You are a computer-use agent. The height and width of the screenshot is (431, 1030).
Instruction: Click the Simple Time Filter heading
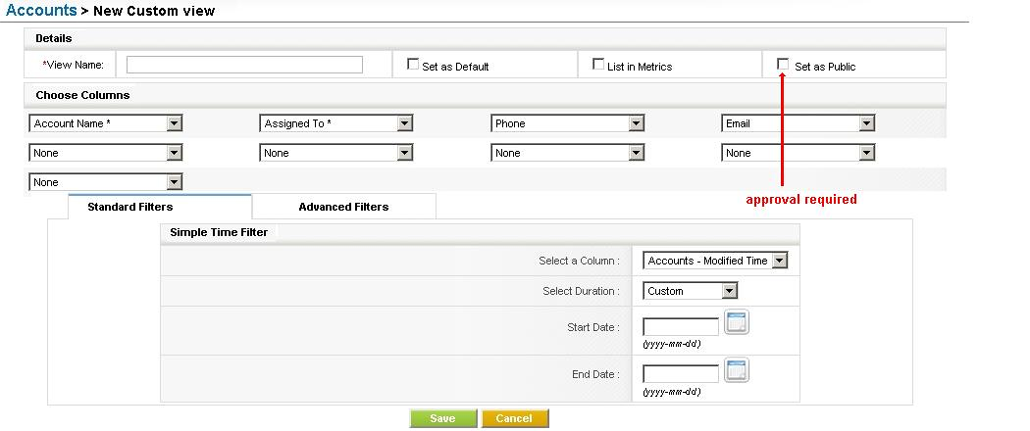(x=219, y=232)
